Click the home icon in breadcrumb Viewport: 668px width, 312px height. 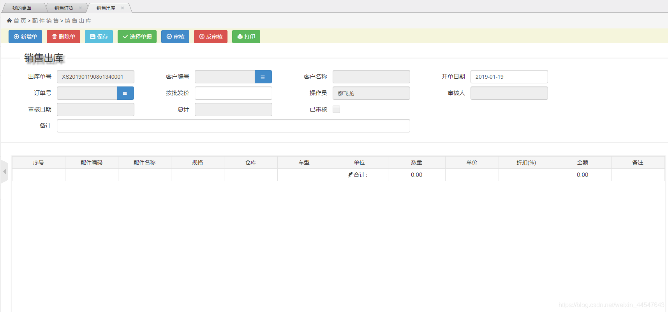9,20
